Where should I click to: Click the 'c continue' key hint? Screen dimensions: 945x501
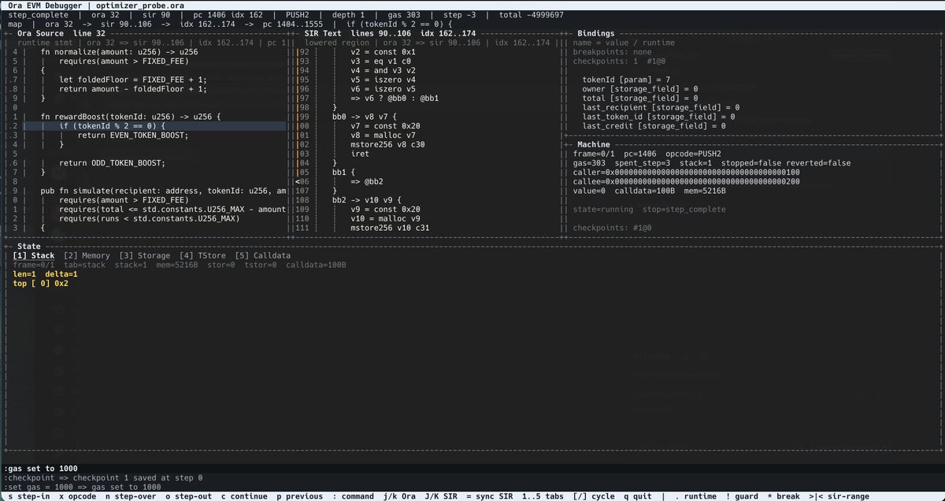[x=244, y=496]
